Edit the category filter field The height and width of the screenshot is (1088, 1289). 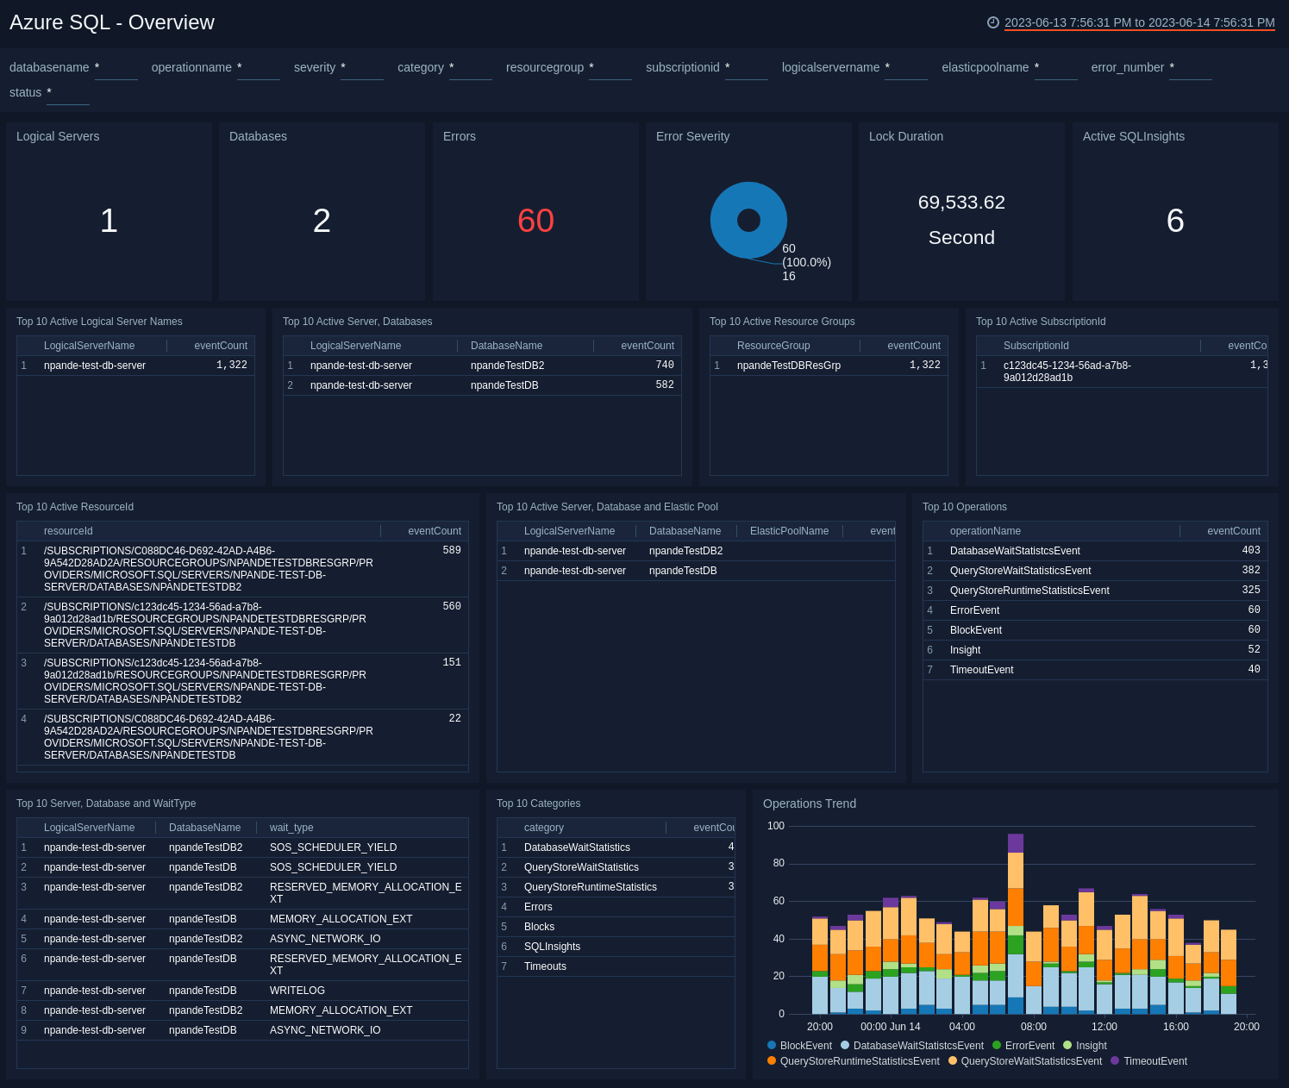[471, 67]
